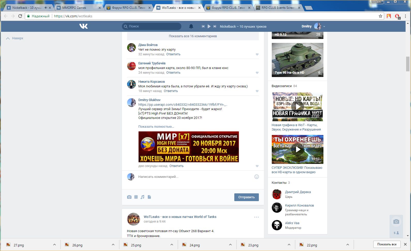
Task: Open Діма Войтов profile link
Action: pos(148,45)
